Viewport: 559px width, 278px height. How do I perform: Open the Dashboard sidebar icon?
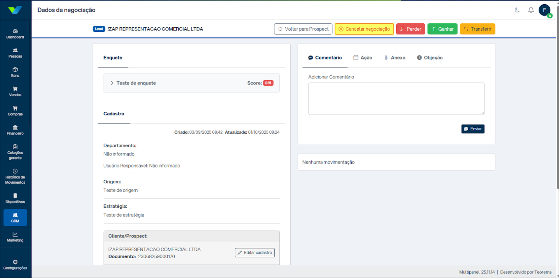[x=15, y=31]
